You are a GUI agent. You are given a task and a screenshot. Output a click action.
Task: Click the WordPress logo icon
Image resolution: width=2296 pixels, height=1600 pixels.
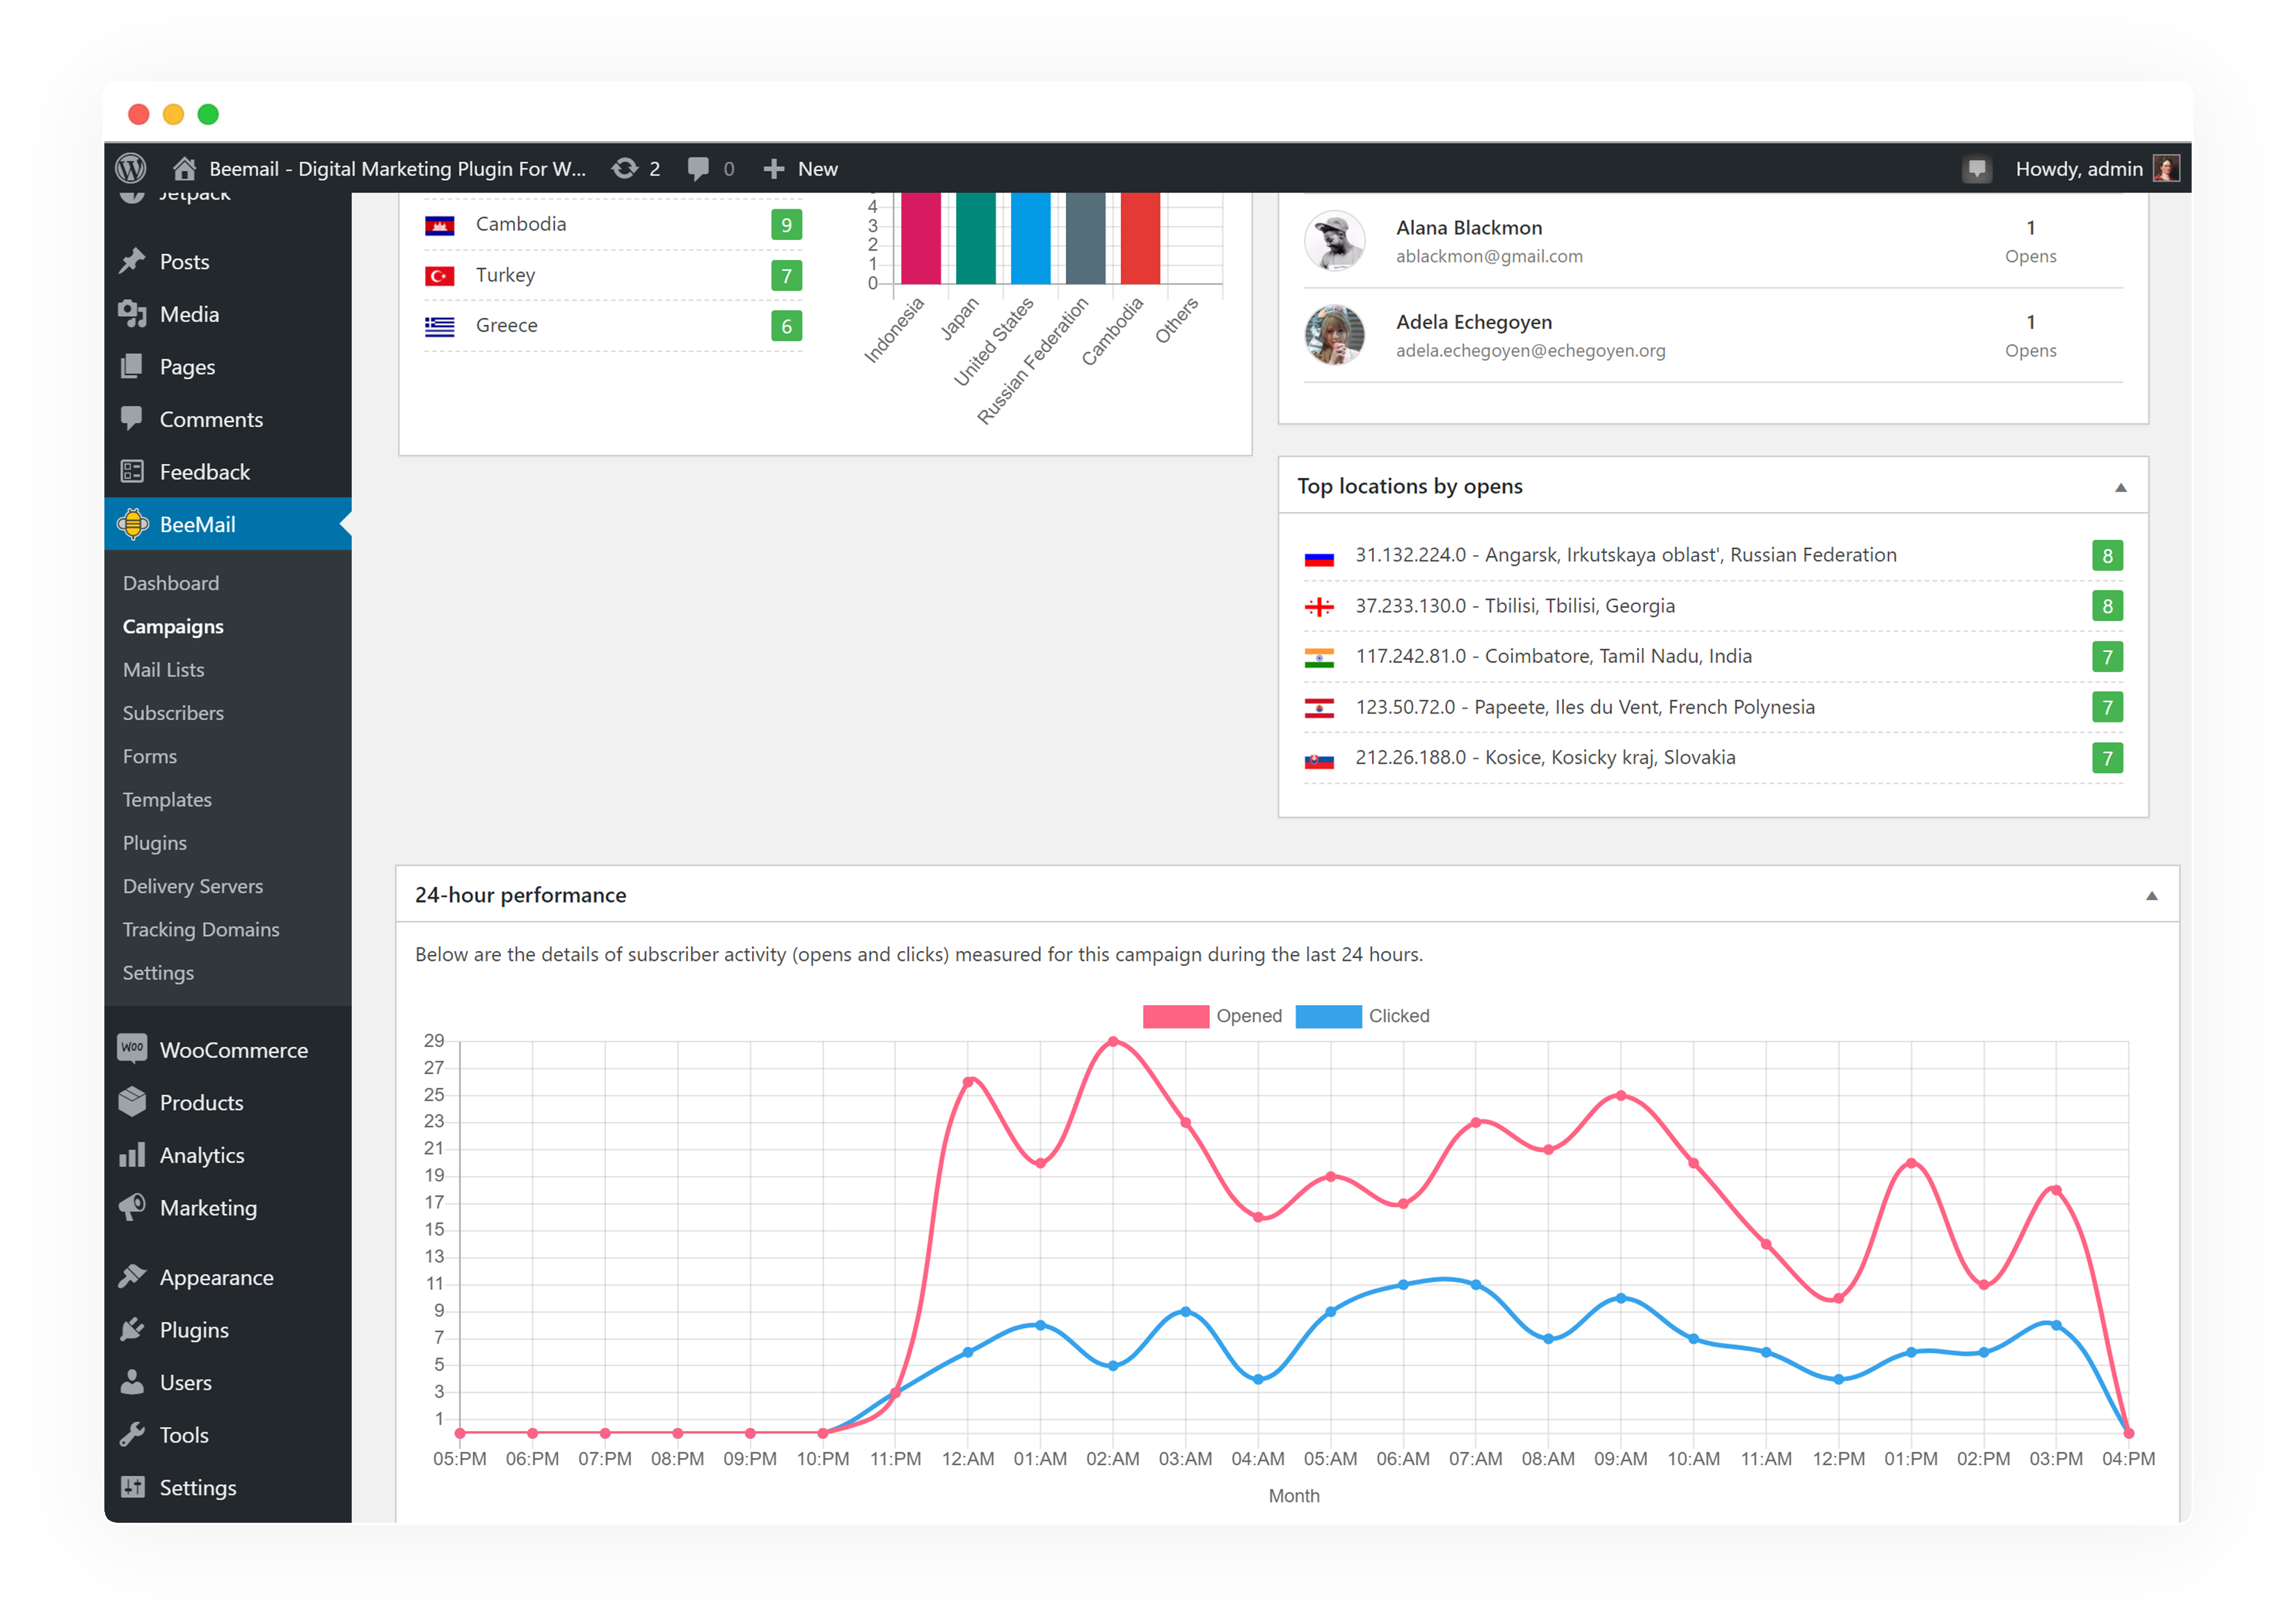pyautogui.click(x=131, y=168)
